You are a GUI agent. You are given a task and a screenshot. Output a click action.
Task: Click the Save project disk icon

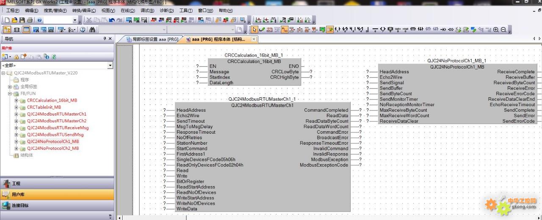click(22, 20)
